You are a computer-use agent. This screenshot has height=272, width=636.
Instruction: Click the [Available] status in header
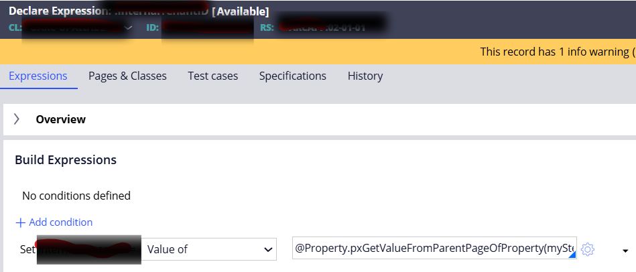click(x=240, y=11)
